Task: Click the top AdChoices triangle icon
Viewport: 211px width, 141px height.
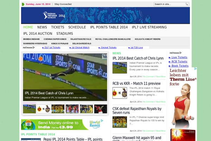Action: (x=34, y=48)
